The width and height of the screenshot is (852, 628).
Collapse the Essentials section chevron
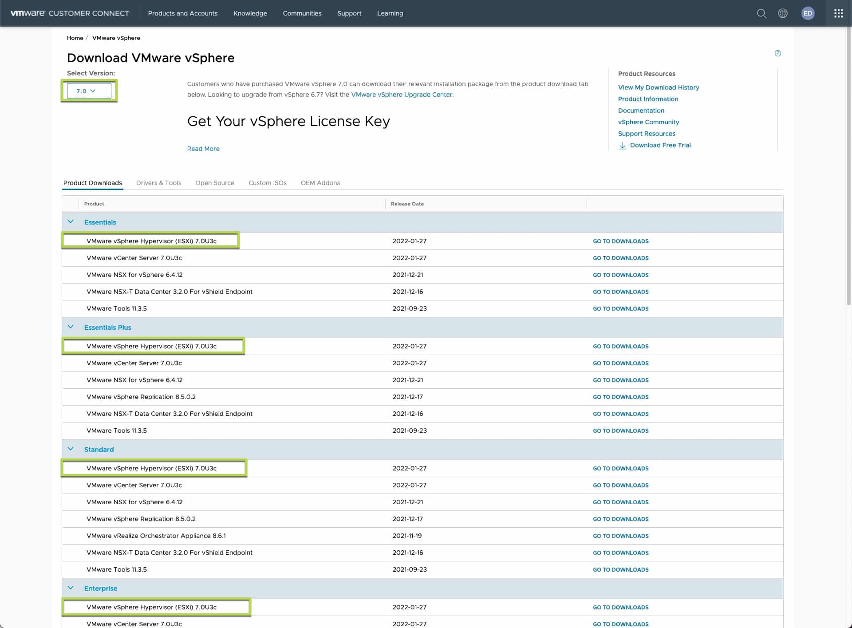point(71,221)
